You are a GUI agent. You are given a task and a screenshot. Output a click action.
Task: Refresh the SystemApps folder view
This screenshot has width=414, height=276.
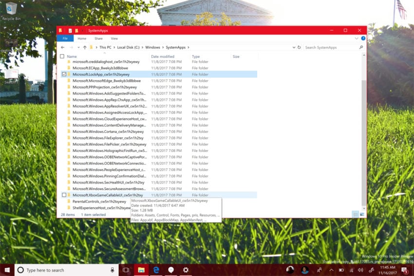tap(299, 48)
